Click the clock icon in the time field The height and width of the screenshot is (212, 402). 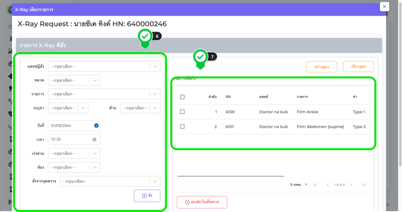point(94,140)
